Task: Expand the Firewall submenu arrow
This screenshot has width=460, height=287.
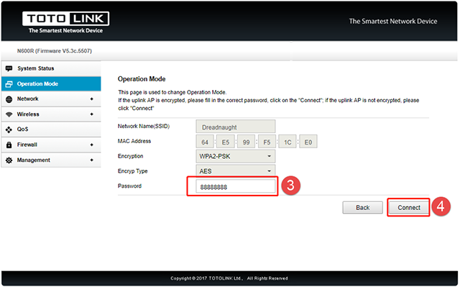Action: pos(92,145)
